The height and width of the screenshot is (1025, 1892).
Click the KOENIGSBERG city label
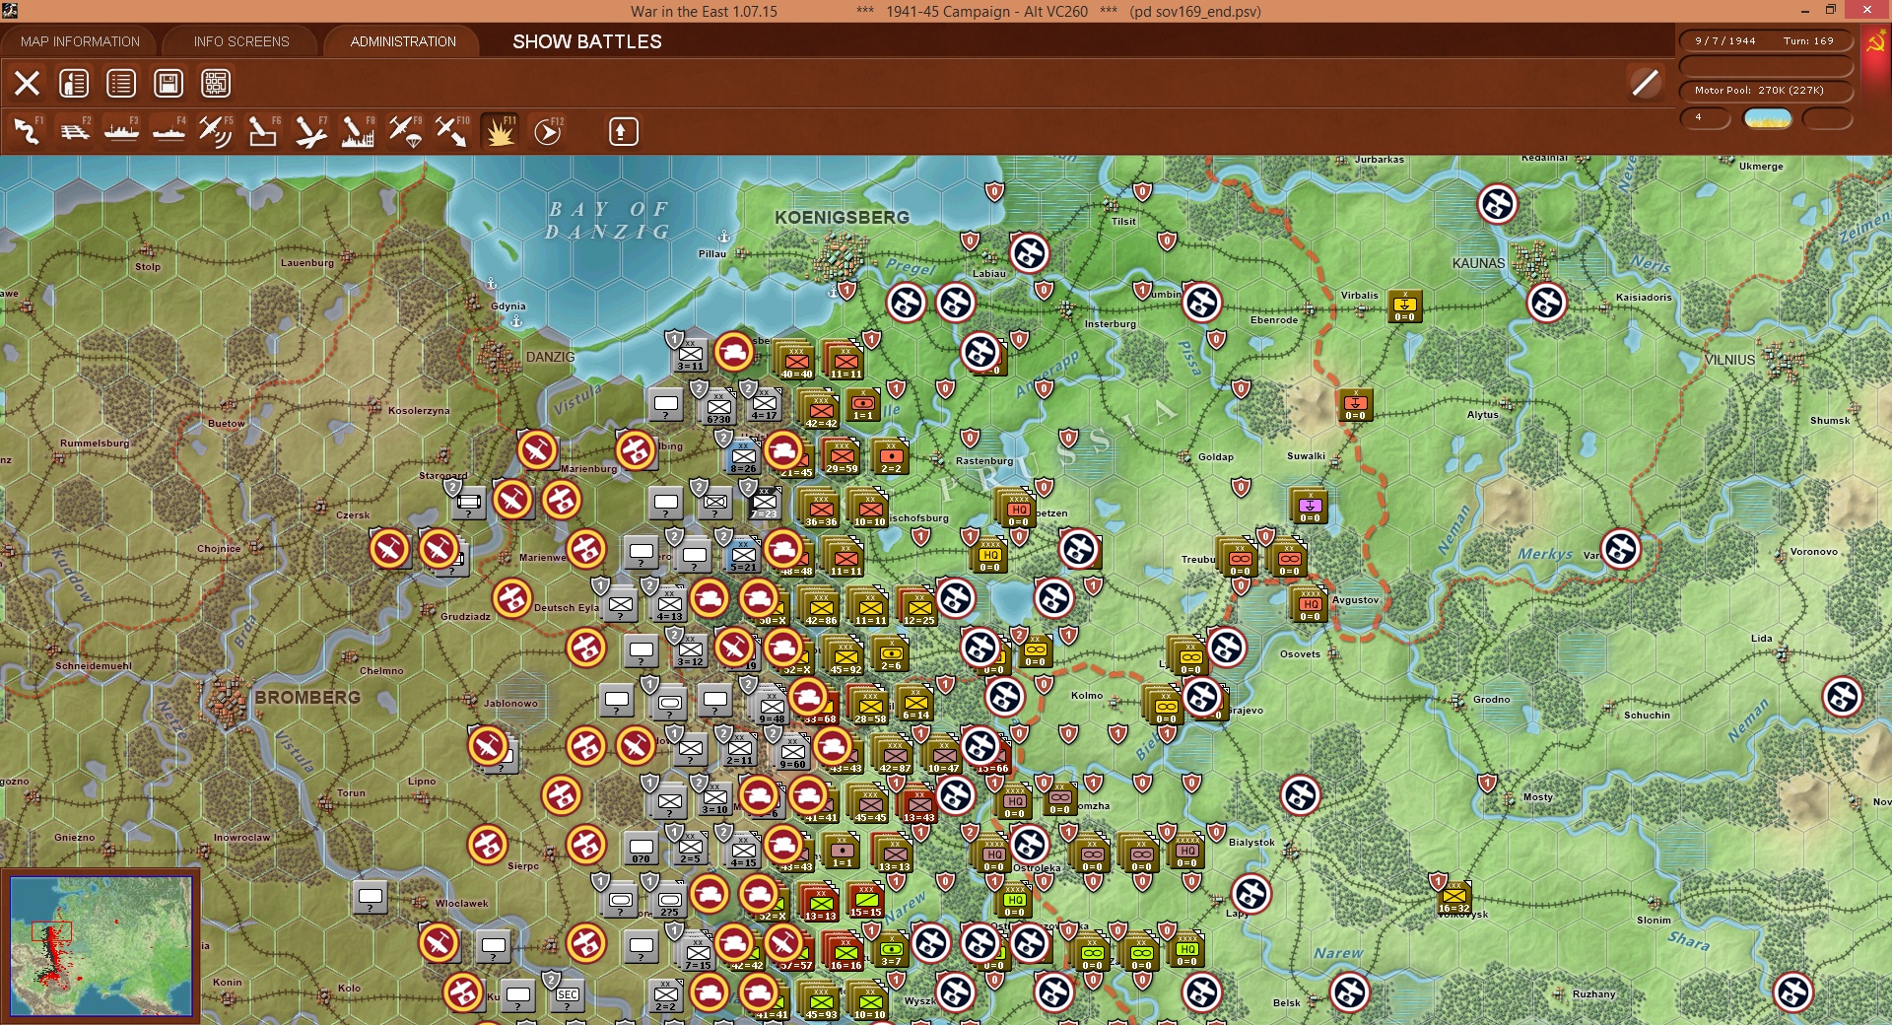coord(842,217)
